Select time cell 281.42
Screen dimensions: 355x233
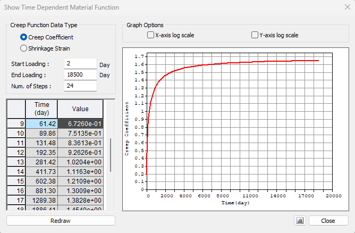(41, 162)
